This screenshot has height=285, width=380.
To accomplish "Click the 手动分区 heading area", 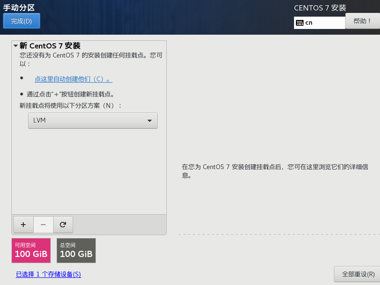I will tap(20, 8).
